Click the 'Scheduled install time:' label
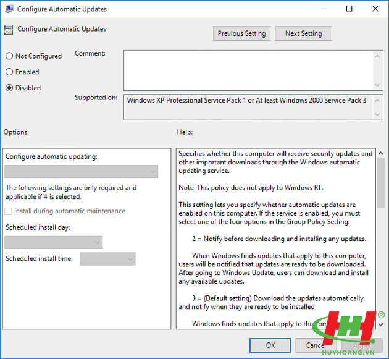Viewport: 389px width, 359px height. [x=39, y=259]
